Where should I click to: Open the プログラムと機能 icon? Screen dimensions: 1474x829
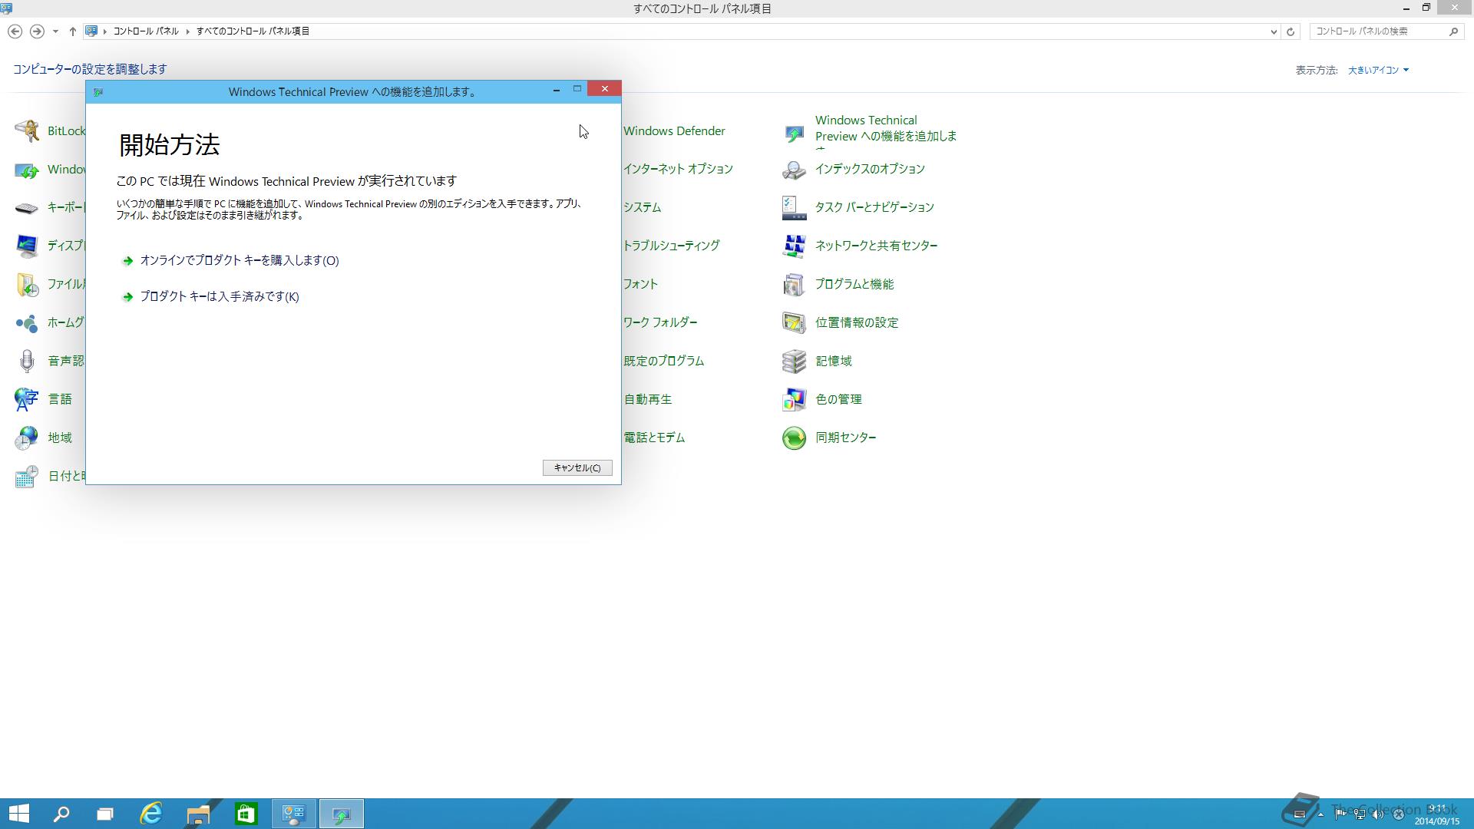pos(795,284)
